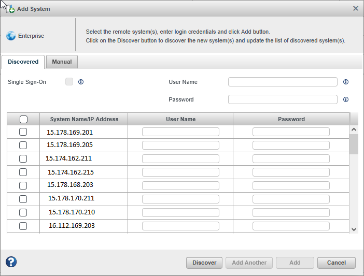Click the Cancel button

point(336,263)
